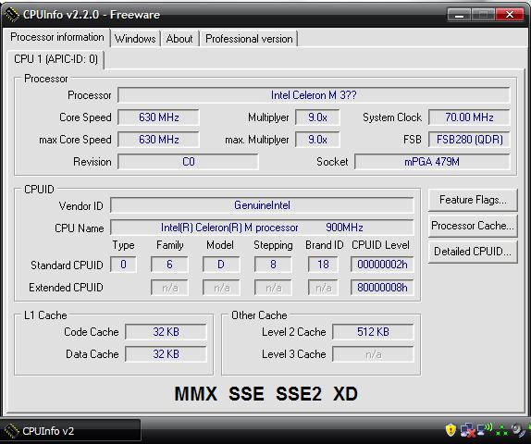The image size is (531, 444).
Task: Click the Extended CPUID Model n/a field
Action: [x=221, y=288]
